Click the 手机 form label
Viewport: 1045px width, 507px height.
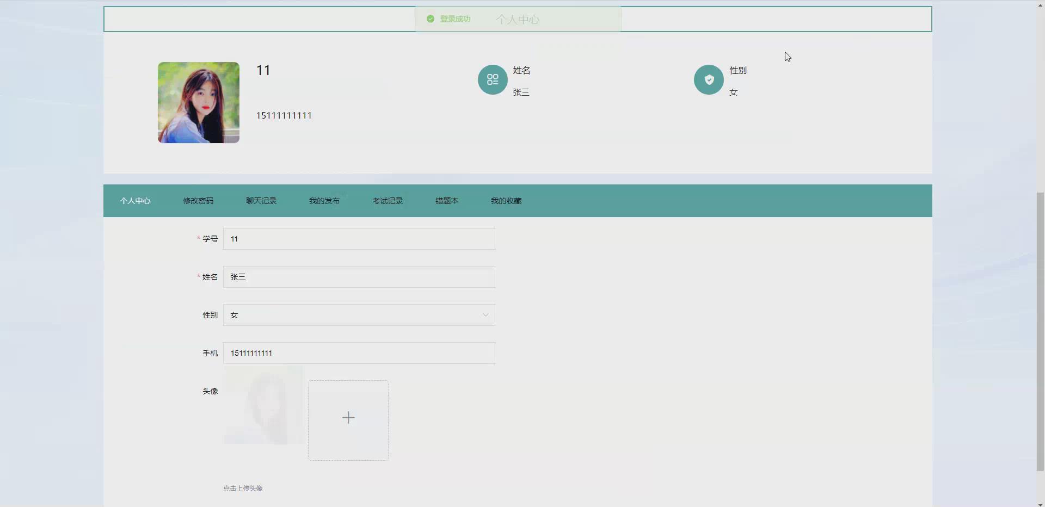tap(210, 353)
